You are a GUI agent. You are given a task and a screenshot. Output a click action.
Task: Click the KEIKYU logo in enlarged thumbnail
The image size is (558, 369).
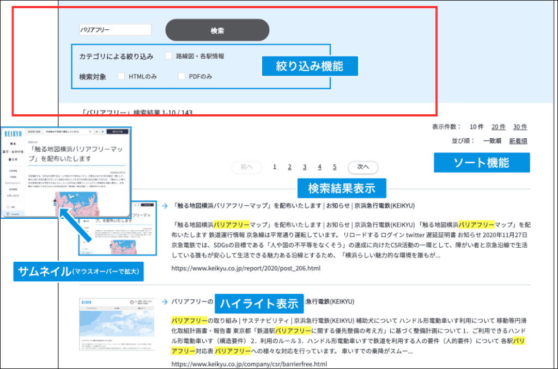(x=13, y=133)
